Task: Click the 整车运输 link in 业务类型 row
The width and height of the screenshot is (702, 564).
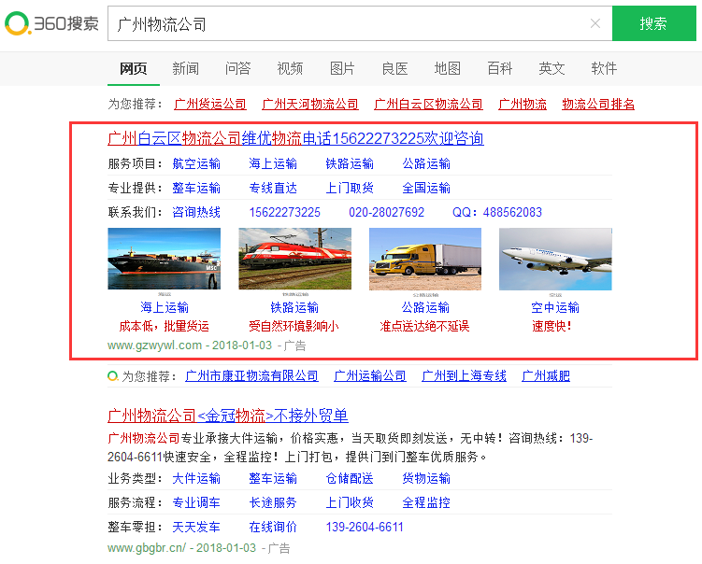Action: 273,479
